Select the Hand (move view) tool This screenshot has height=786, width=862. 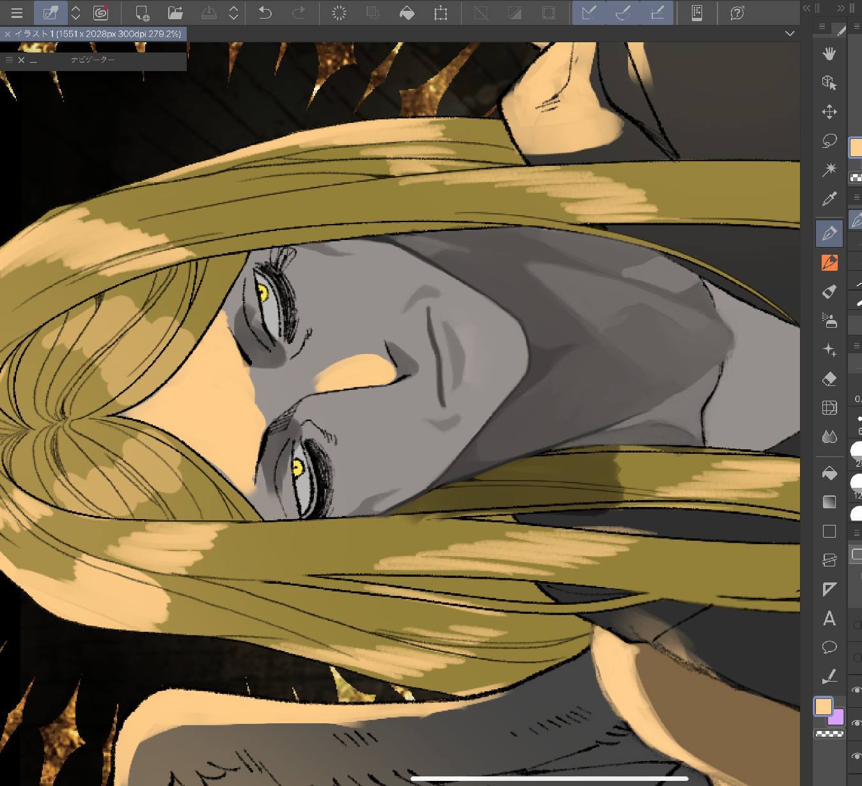829,54
